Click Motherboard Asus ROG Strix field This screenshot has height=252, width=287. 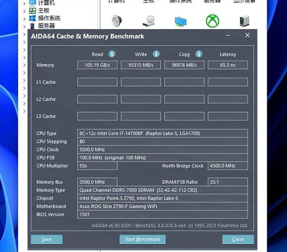163,206
